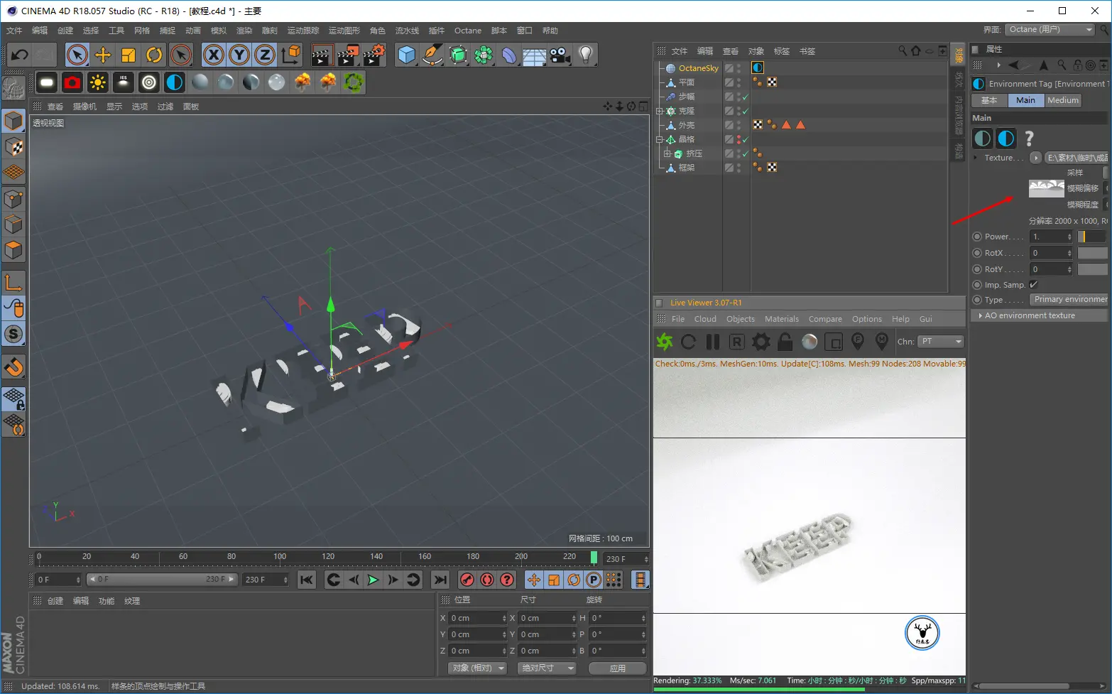Open the Chn: PT channel dropdown
The width and height of the screenshot is (1112, 694).
point(941,342)
